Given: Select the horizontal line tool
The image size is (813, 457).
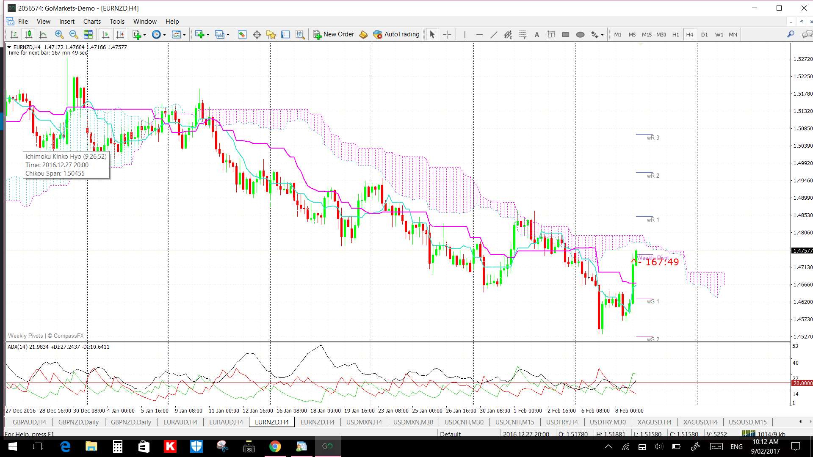Looking at the screenshot, I should coord(479,35).
